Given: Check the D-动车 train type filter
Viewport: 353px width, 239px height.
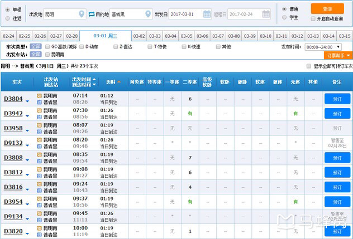Looking at the screenshot, I should point(82,47).
